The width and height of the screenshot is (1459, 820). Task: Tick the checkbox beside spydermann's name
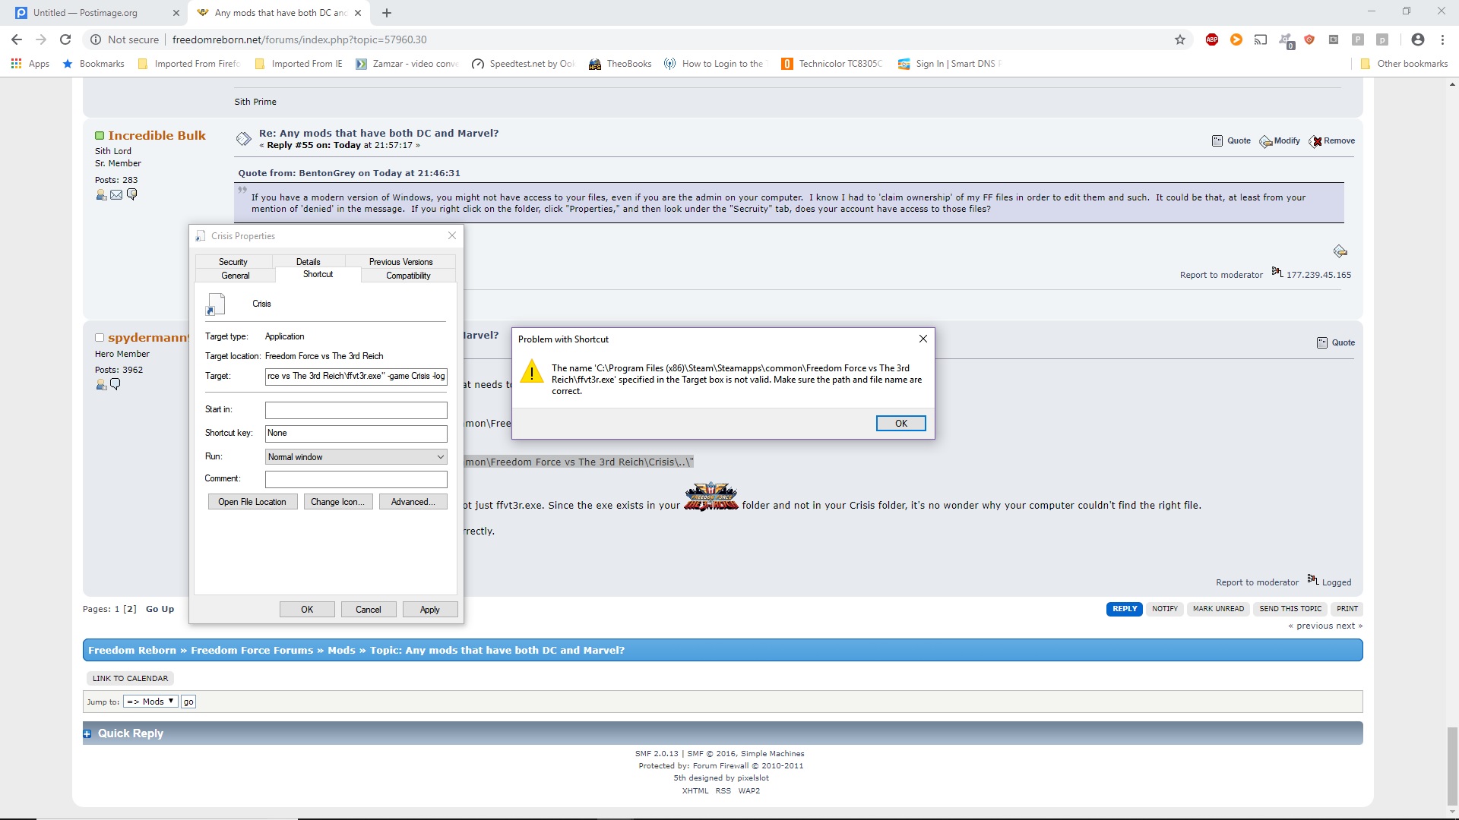tap(99, 338)
